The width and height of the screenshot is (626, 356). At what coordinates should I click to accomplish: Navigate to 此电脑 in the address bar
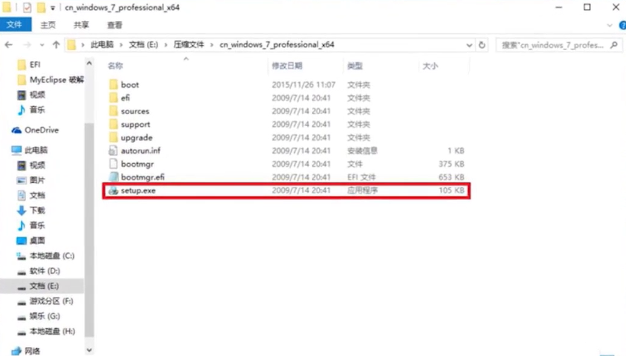coord(102,45)
